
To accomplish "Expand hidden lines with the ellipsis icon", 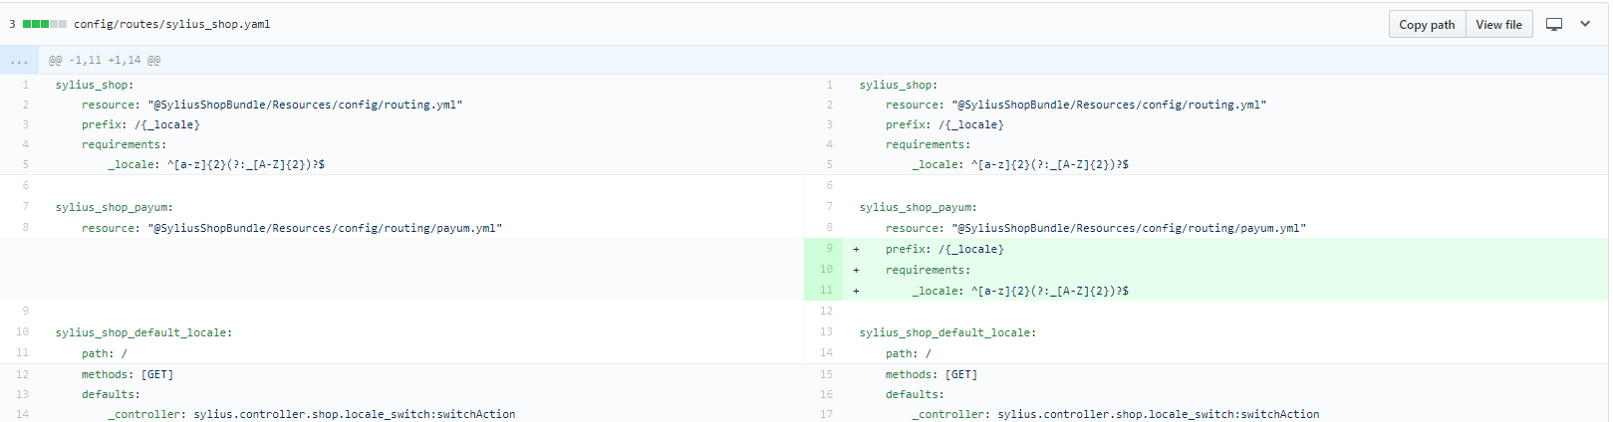I will point(19,60).
